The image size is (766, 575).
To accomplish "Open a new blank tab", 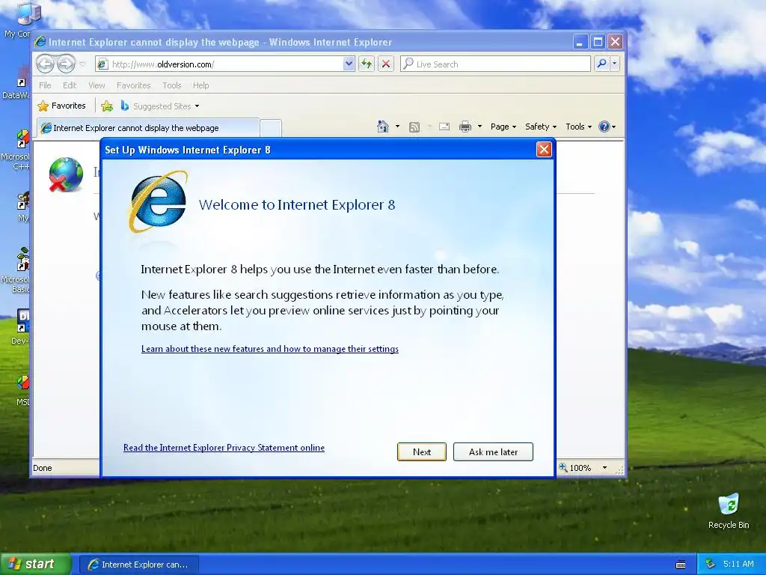I will (x=271, y=128).
